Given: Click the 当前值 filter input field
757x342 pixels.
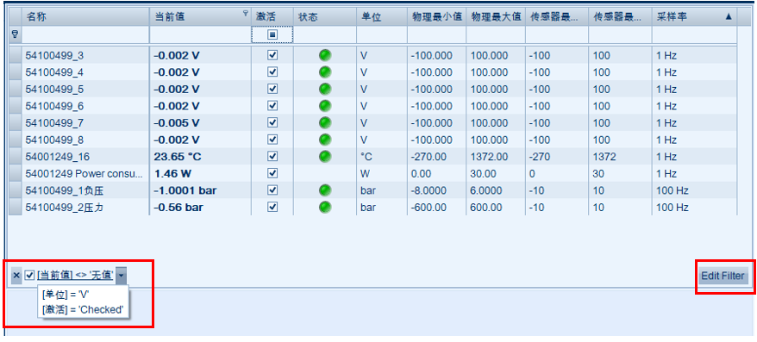Looking at the screenshot, I should click(200, 34).
